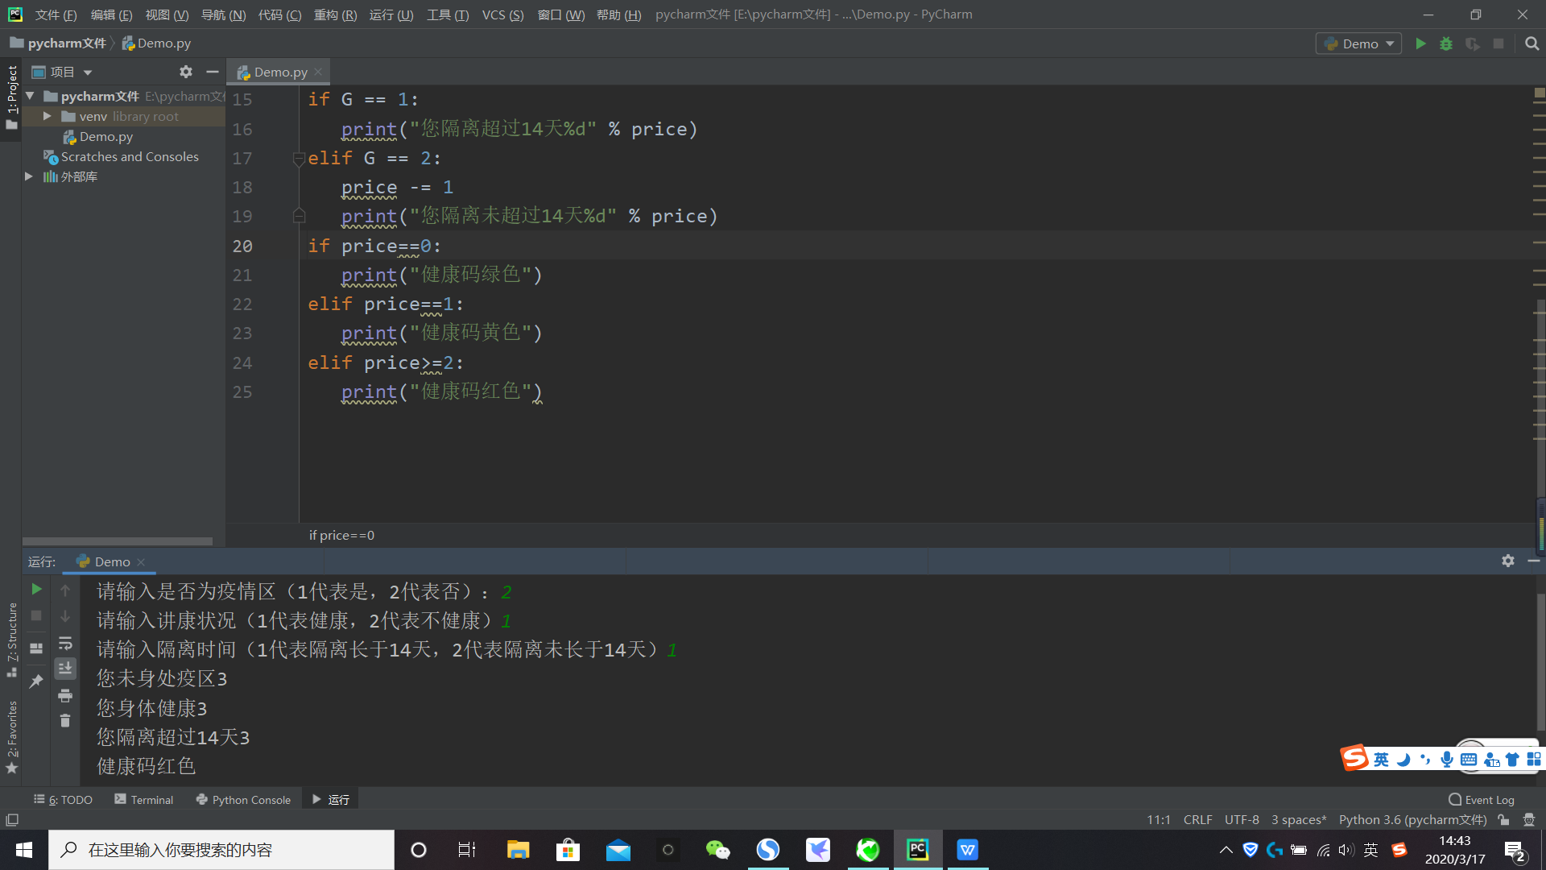Open File Explorer from the taskbar
The height and width of the screenshot is (870, 1546).
point(518,850)
